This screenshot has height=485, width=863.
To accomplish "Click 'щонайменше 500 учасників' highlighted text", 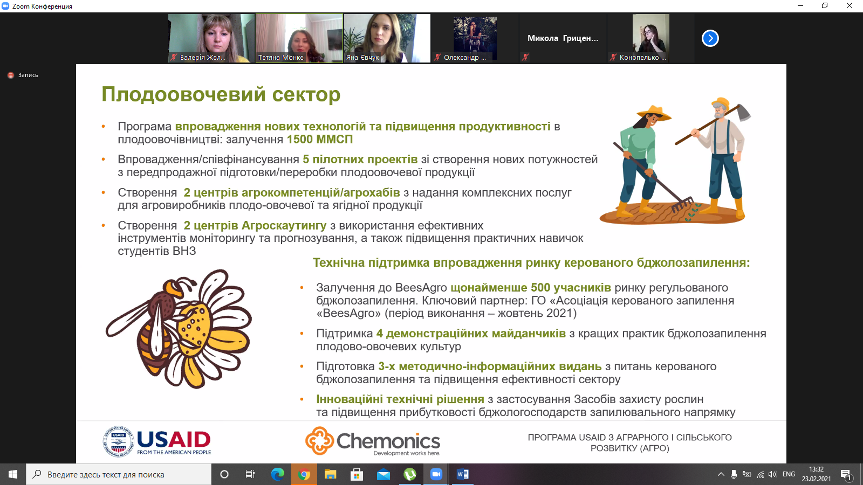I will point(531,288).
